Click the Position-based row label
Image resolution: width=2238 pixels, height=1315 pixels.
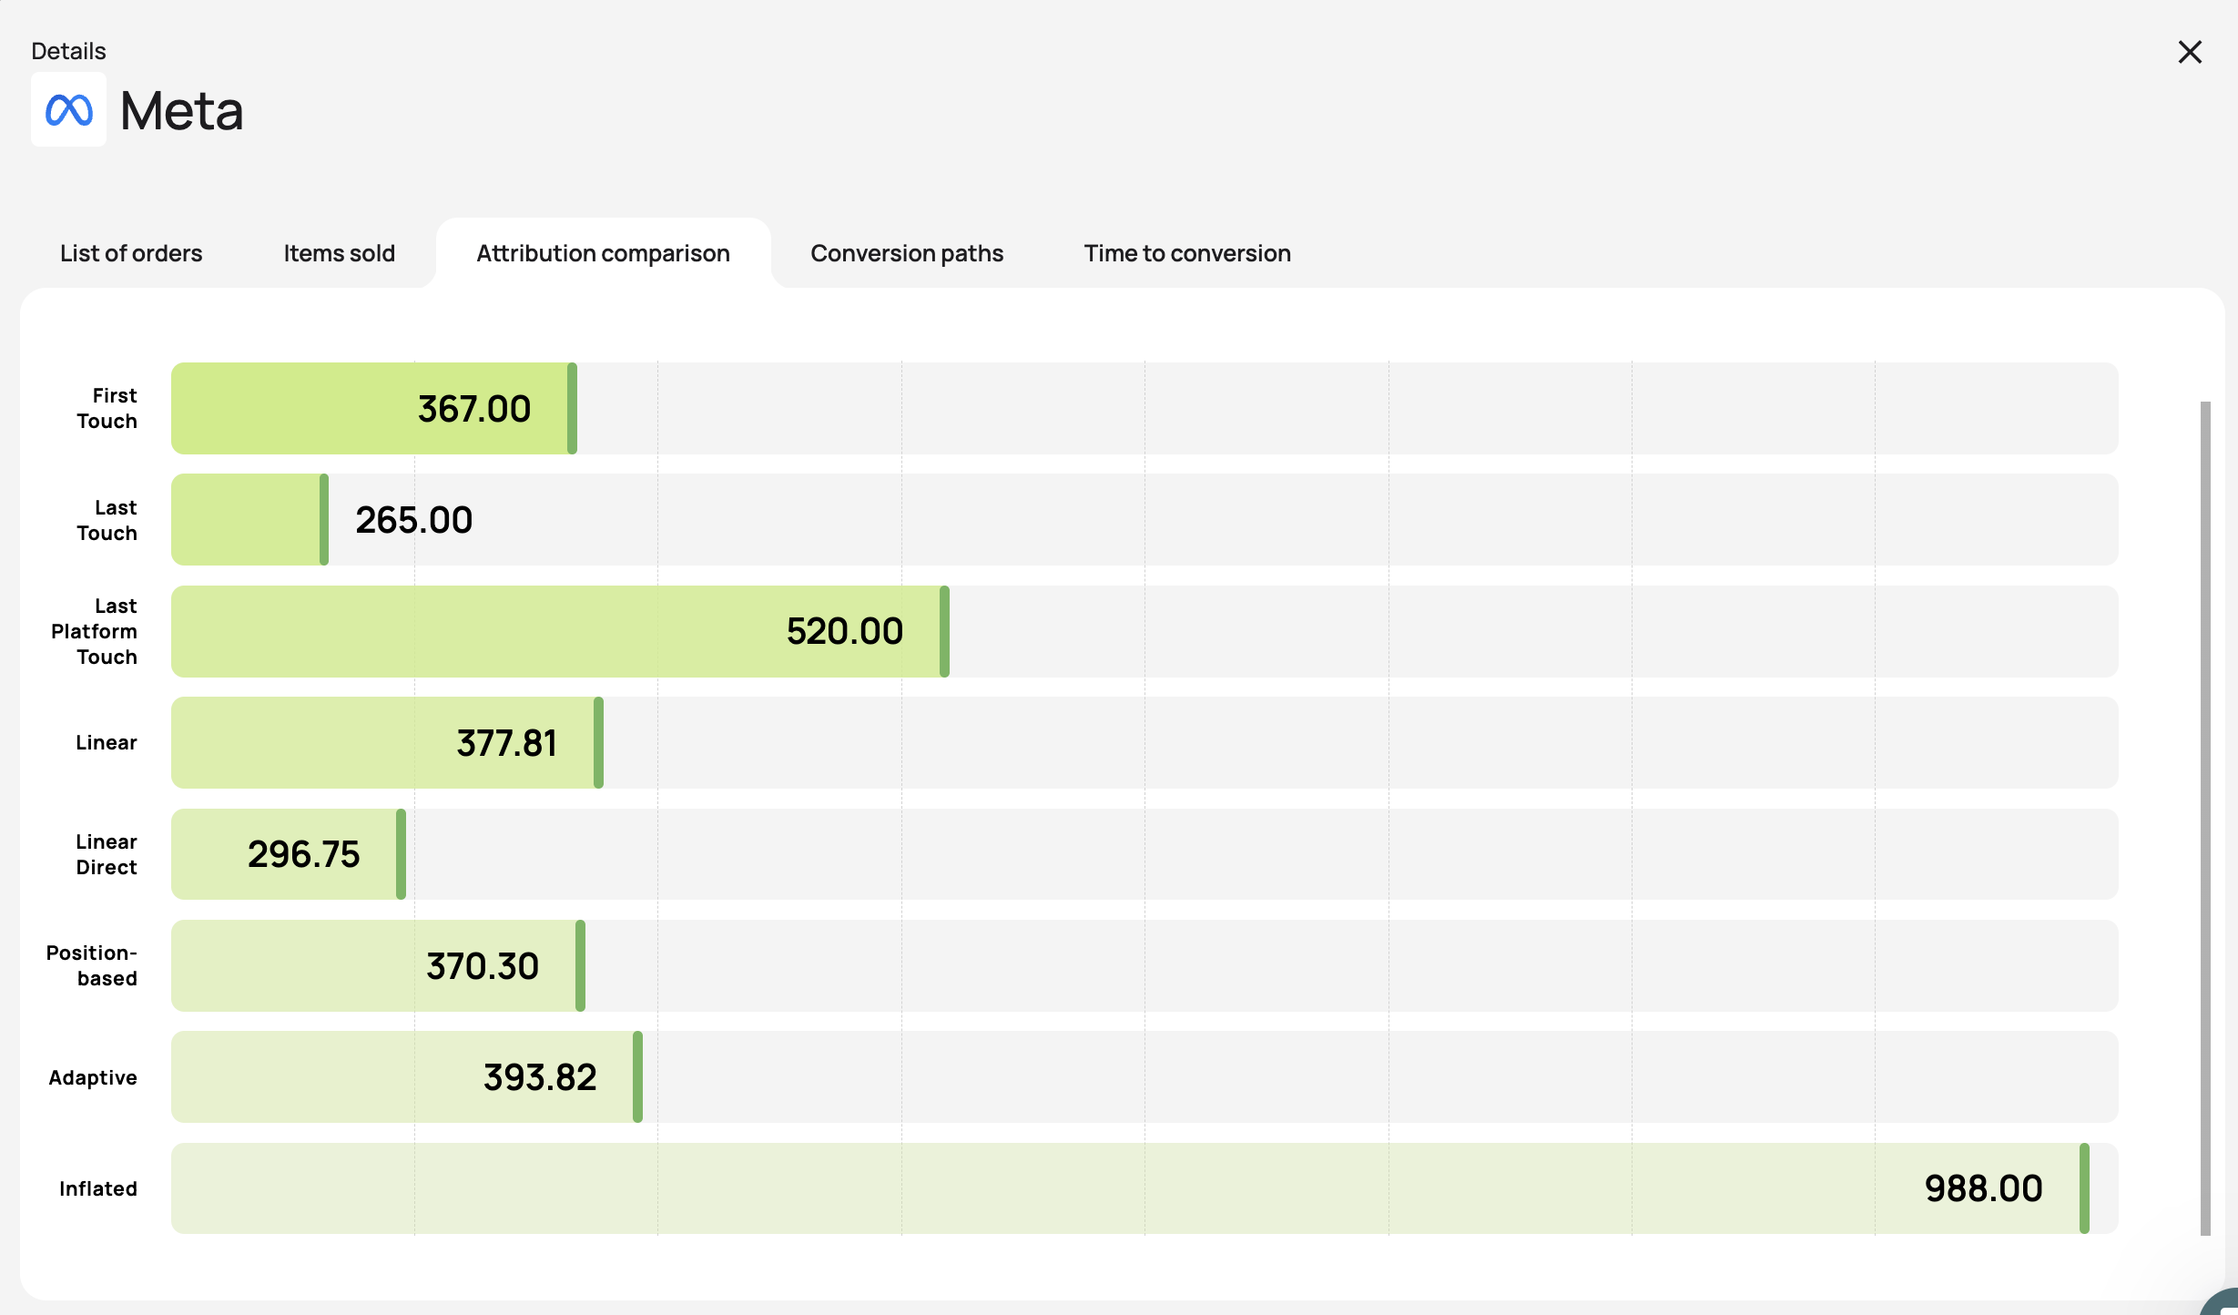[92, 965]
